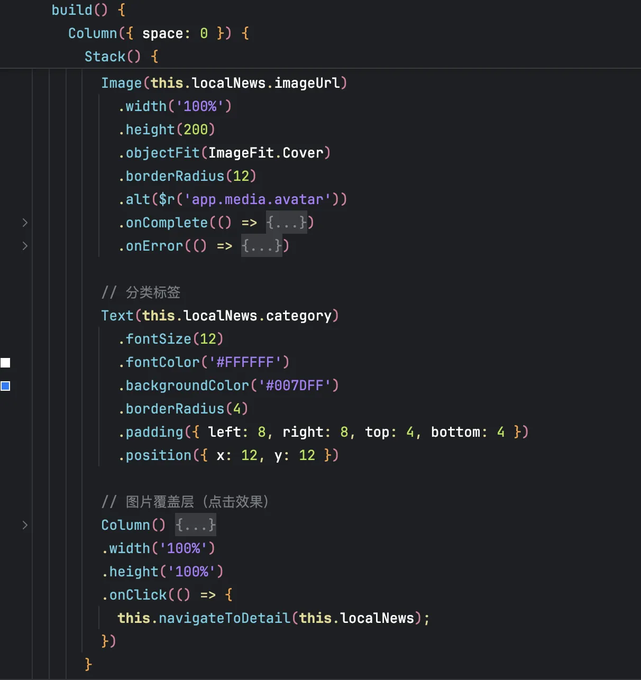
Task: Open blue #007DFF color swatch in gutter
Action: (5, 386)
